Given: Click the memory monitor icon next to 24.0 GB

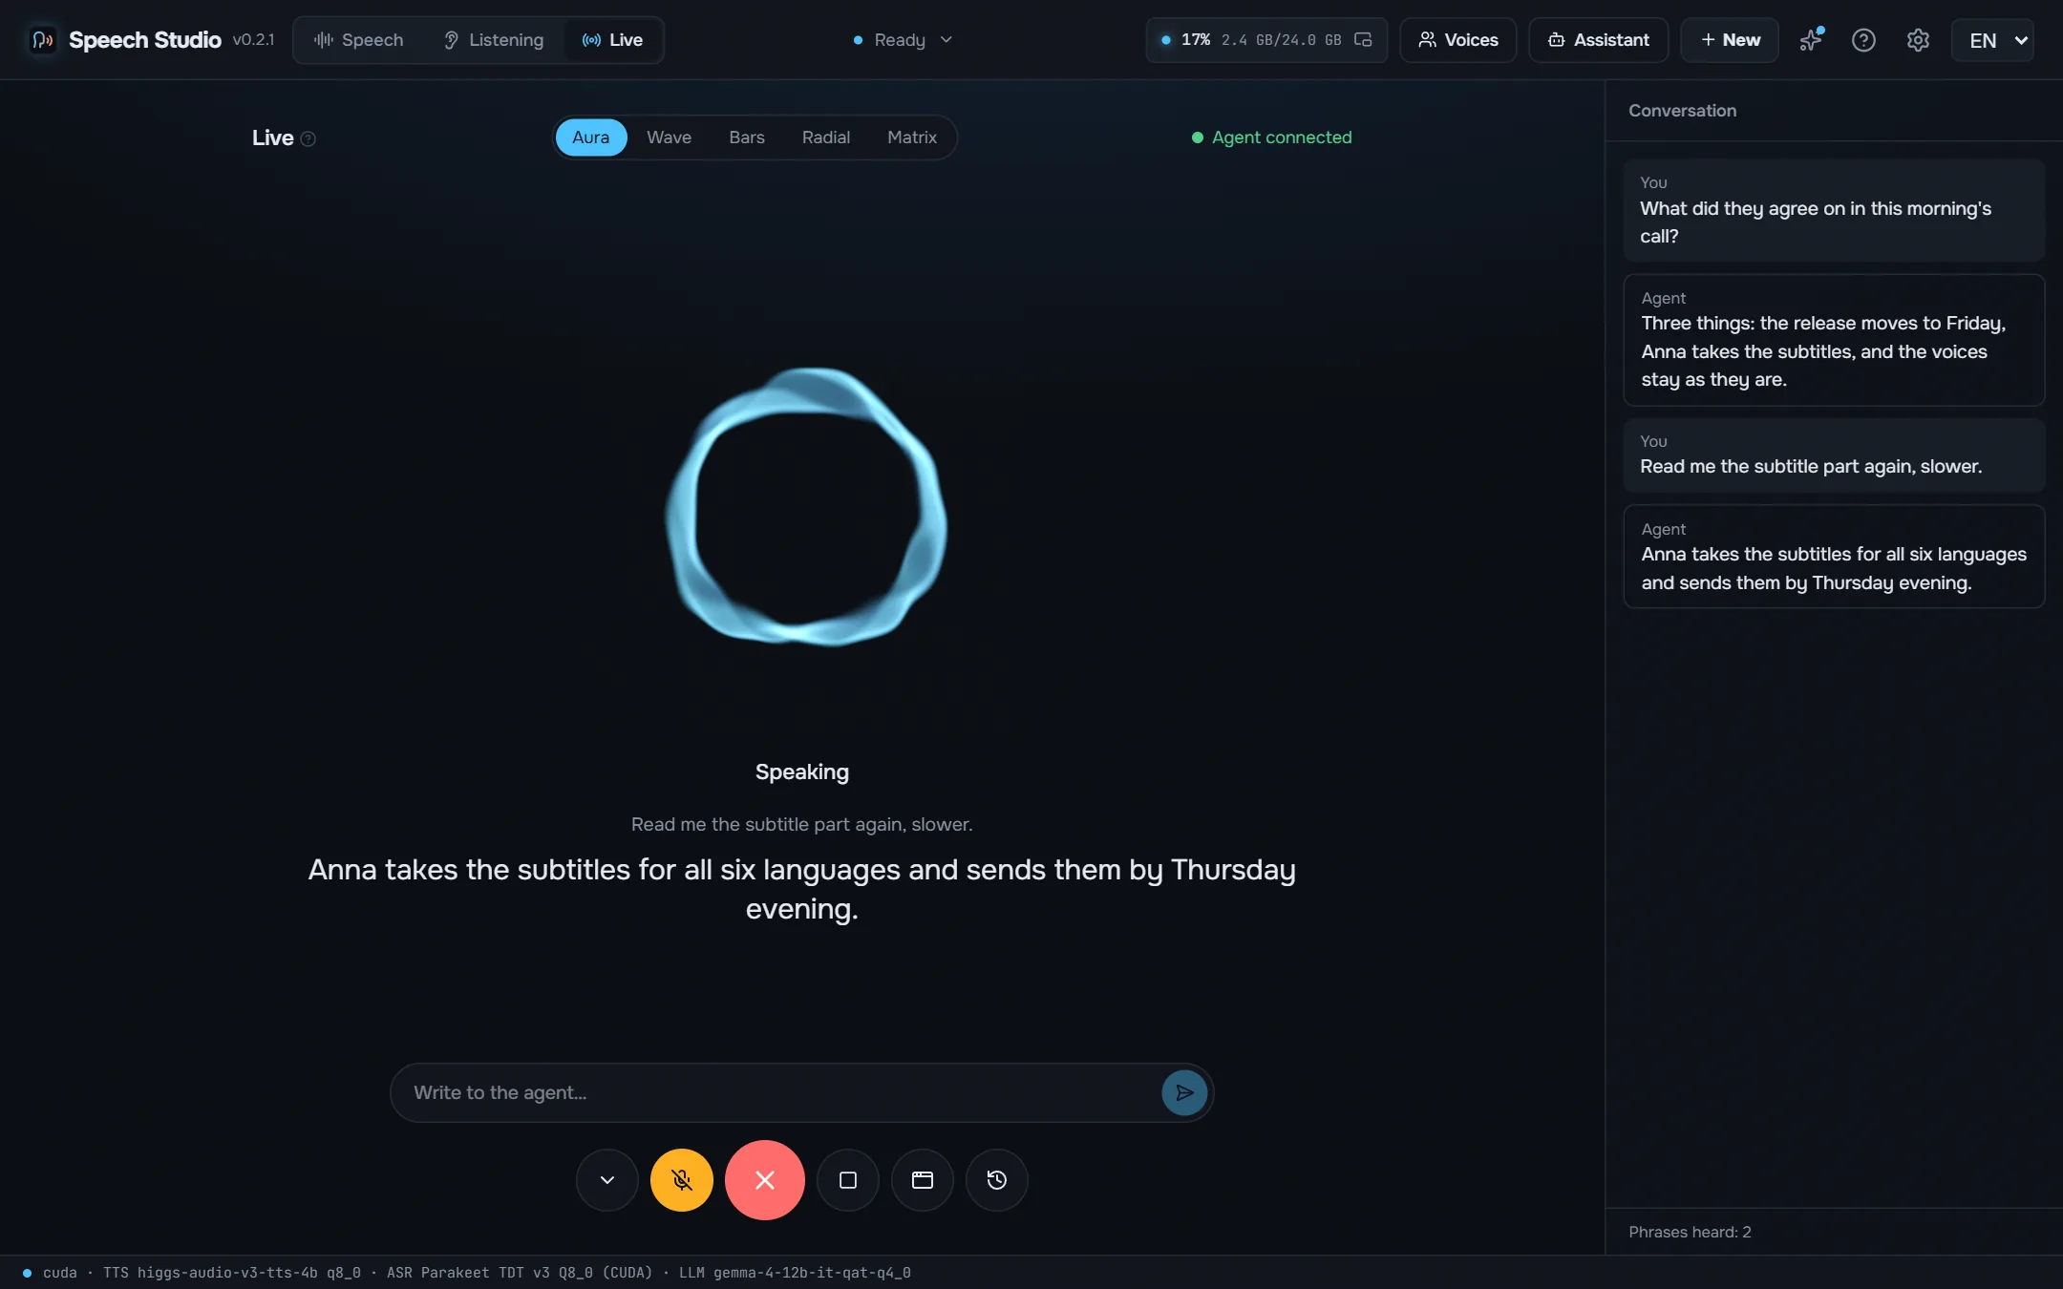Looking at the screenshot, I should pyautogui.click(x=1363, y=40).
